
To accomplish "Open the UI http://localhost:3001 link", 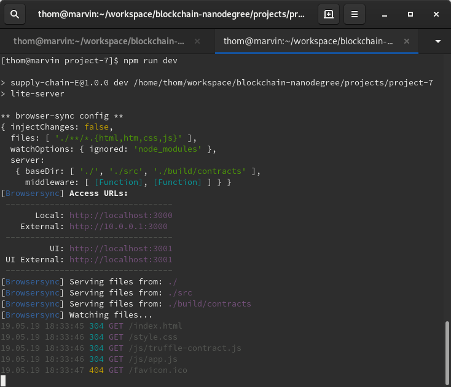I will [x=121, y=248].
